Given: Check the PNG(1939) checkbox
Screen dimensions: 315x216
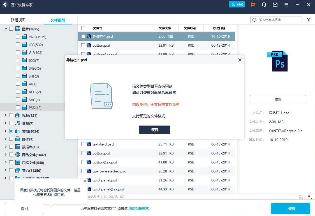Looking at the screenshot, I should pyautogui.click(x=18, y=37).
